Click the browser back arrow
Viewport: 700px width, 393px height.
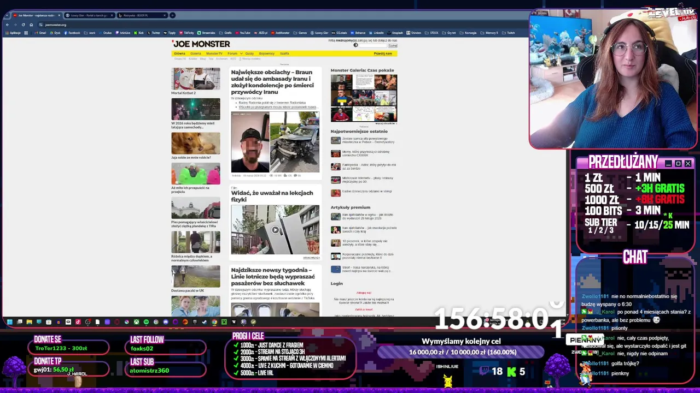[x=7, y=25]
